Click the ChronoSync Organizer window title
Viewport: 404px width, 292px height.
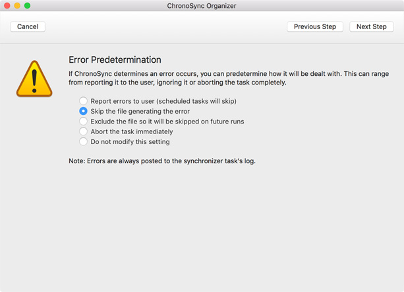click(x=202, y=6)
